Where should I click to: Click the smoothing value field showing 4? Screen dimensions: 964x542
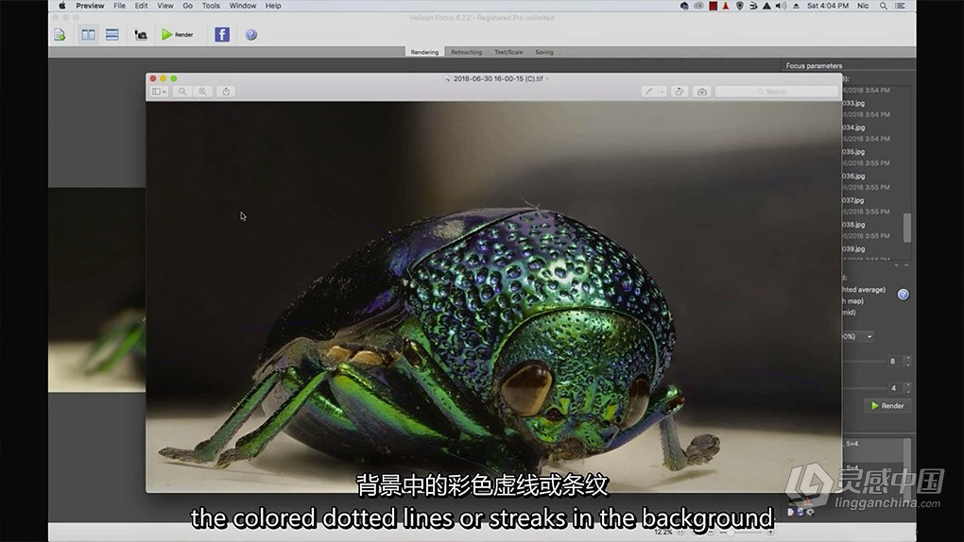pos(893,388)
